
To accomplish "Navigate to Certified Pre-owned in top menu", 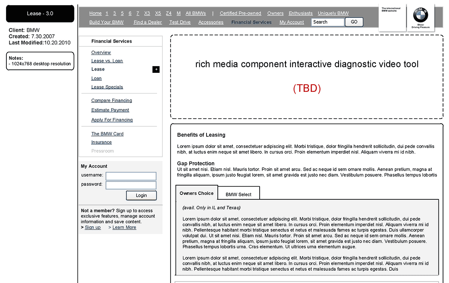I will 240,13.
